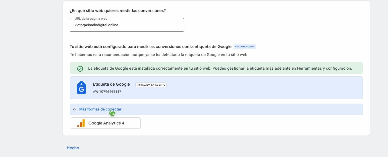Click the heading "¿En qué sitio web quieres medir las conversiones?"
This screenshot has width=388, height=157.
click(118, 11)
